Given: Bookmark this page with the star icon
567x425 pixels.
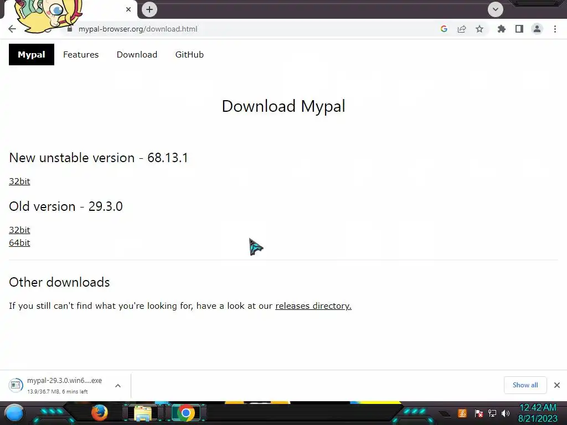Looking at the screenshot, I should 480,29.
